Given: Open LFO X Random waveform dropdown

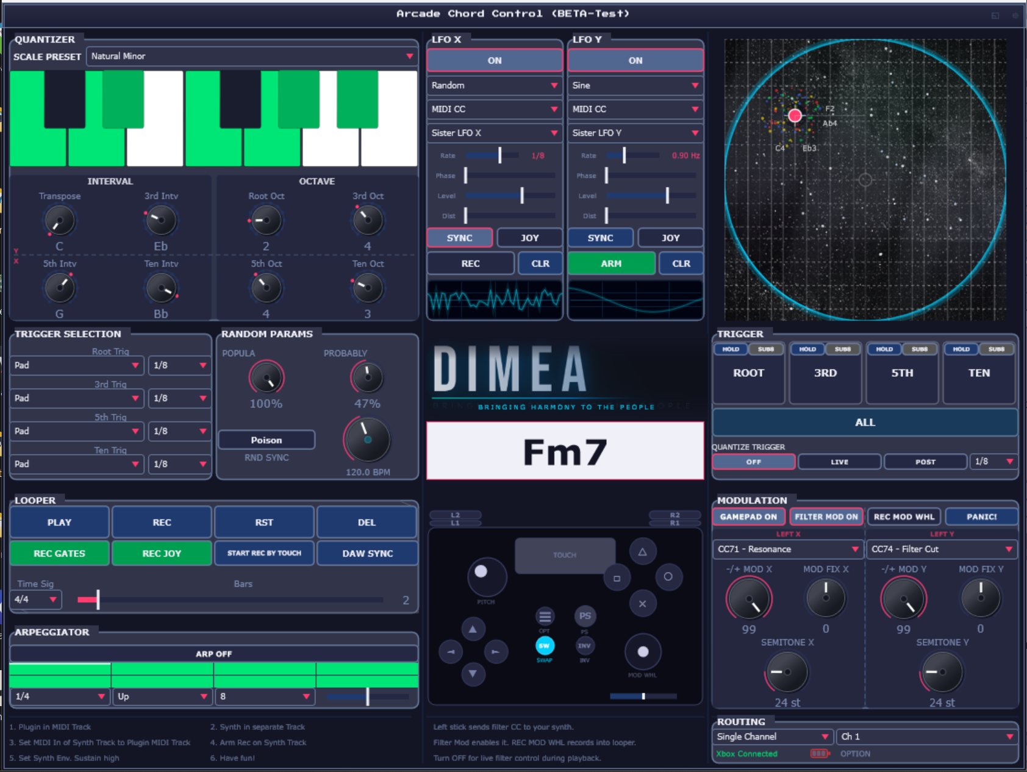Looking at the screenshot, I should (495, 85).
